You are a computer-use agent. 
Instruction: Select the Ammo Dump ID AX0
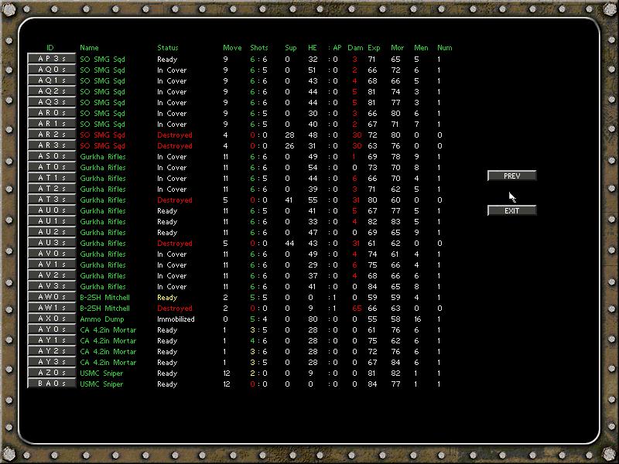coord(51,319)
